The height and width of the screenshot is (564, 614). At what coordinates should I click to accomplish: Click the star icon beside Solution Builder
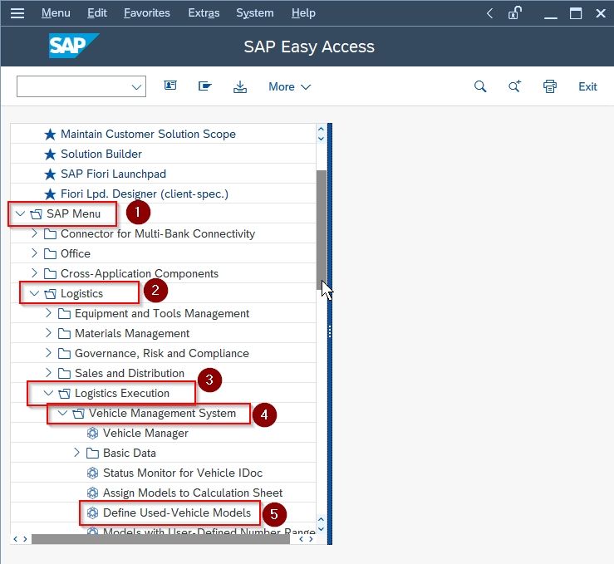click(50, 154)
